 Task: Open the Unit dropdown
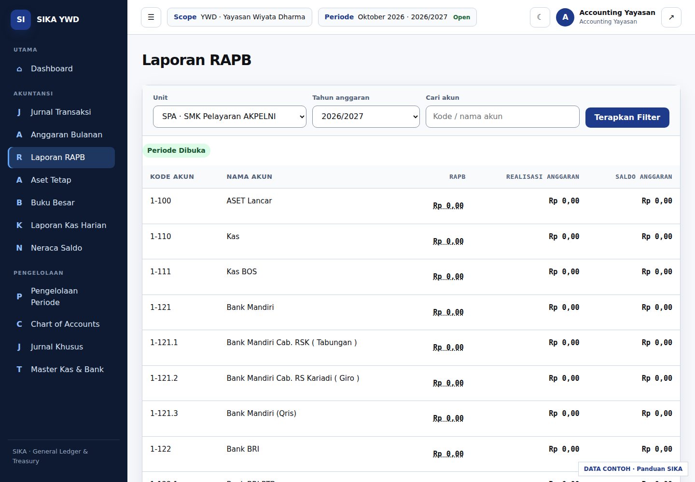click(230, 117)
